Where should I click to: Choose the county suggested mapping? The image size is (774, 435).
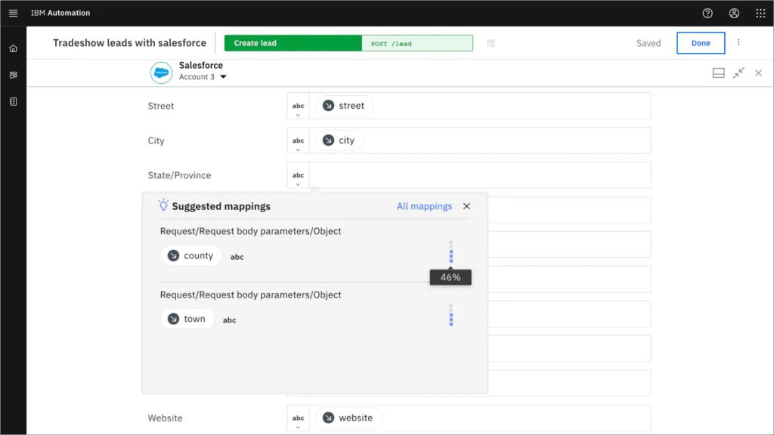click(x=191, y=255)
